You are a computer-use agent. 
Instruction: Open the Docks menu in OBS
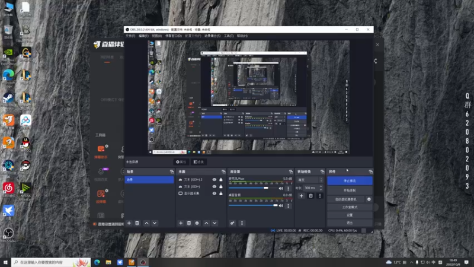point(173,36)
